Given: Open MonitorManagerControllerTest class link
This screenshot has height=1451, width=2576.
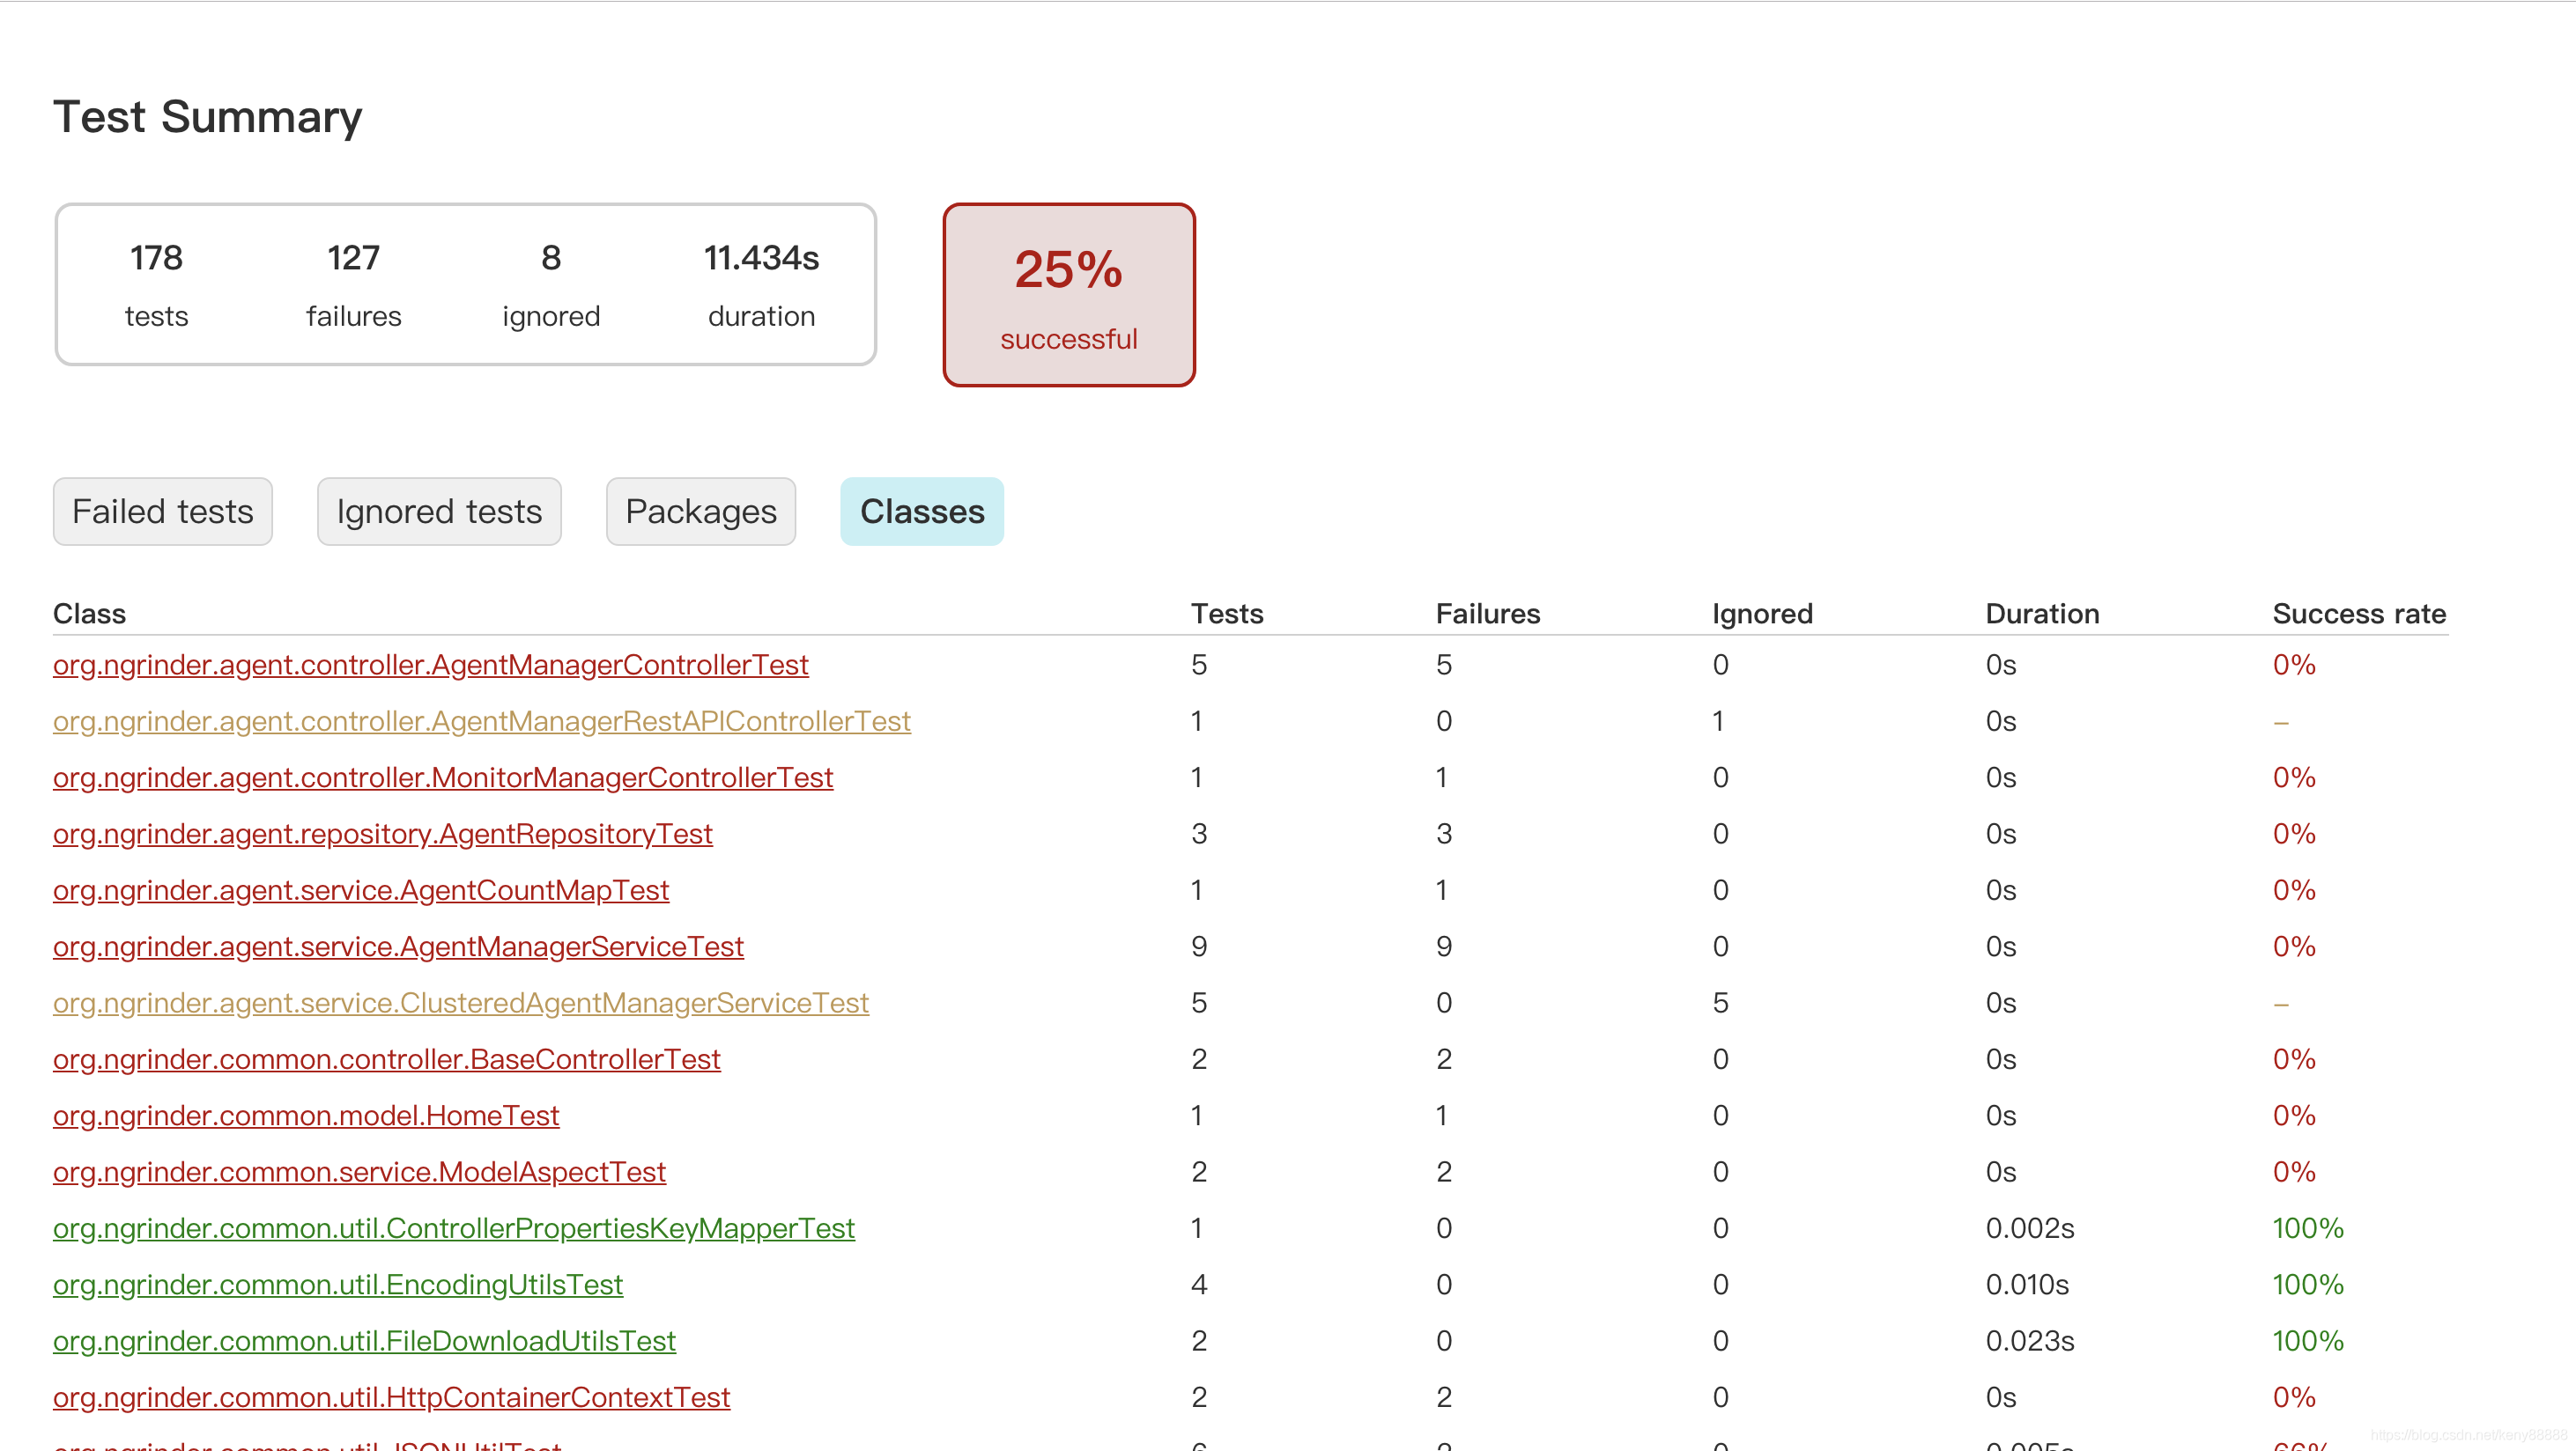Looking at the screenshot, I should [442, 777].
